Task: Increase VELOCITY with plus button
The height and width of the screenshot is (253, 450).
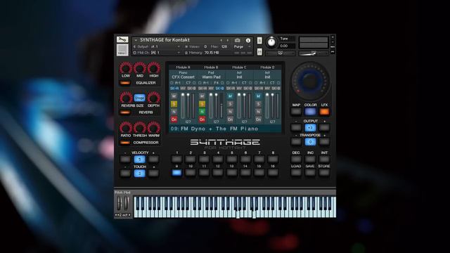Action: click(x=153, y=160)
